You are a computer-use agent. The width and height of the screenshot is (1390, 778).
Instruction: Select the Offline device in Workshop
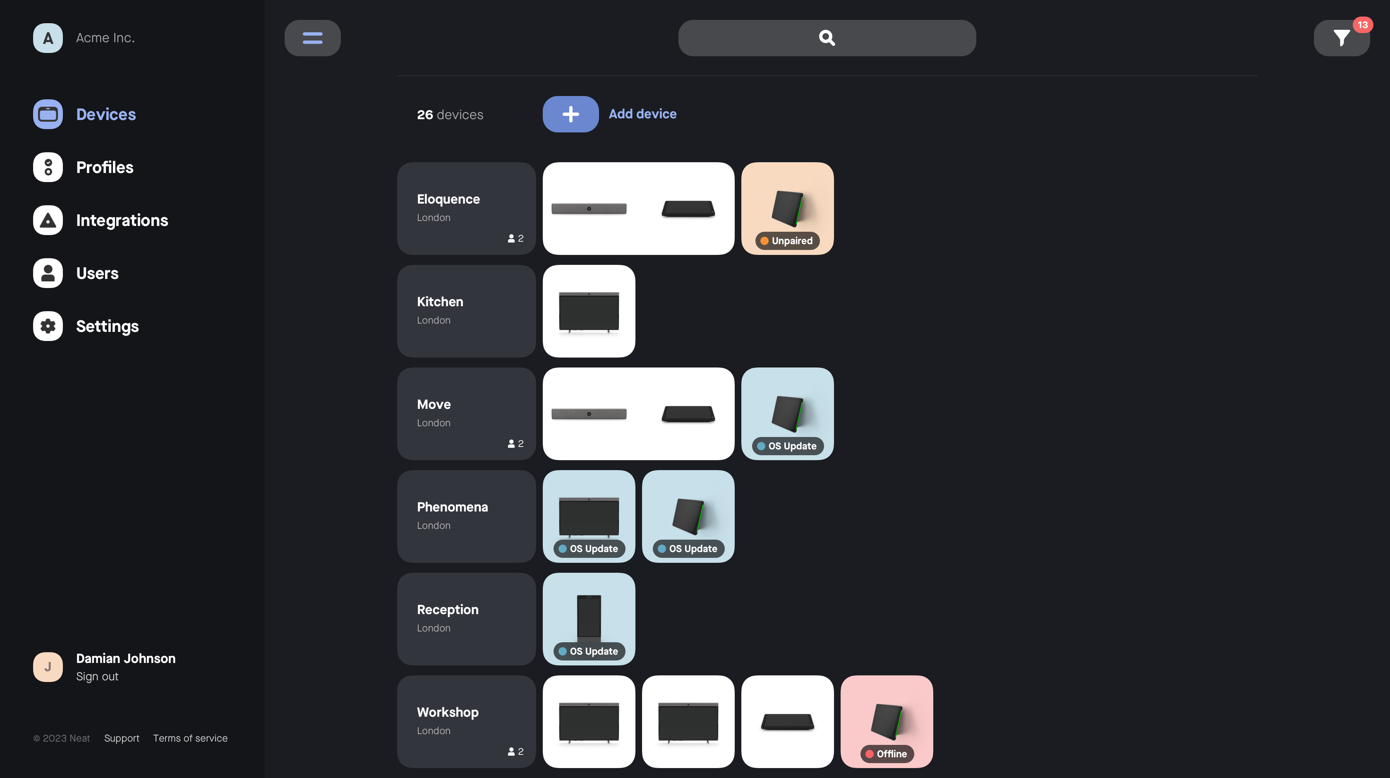887,721
